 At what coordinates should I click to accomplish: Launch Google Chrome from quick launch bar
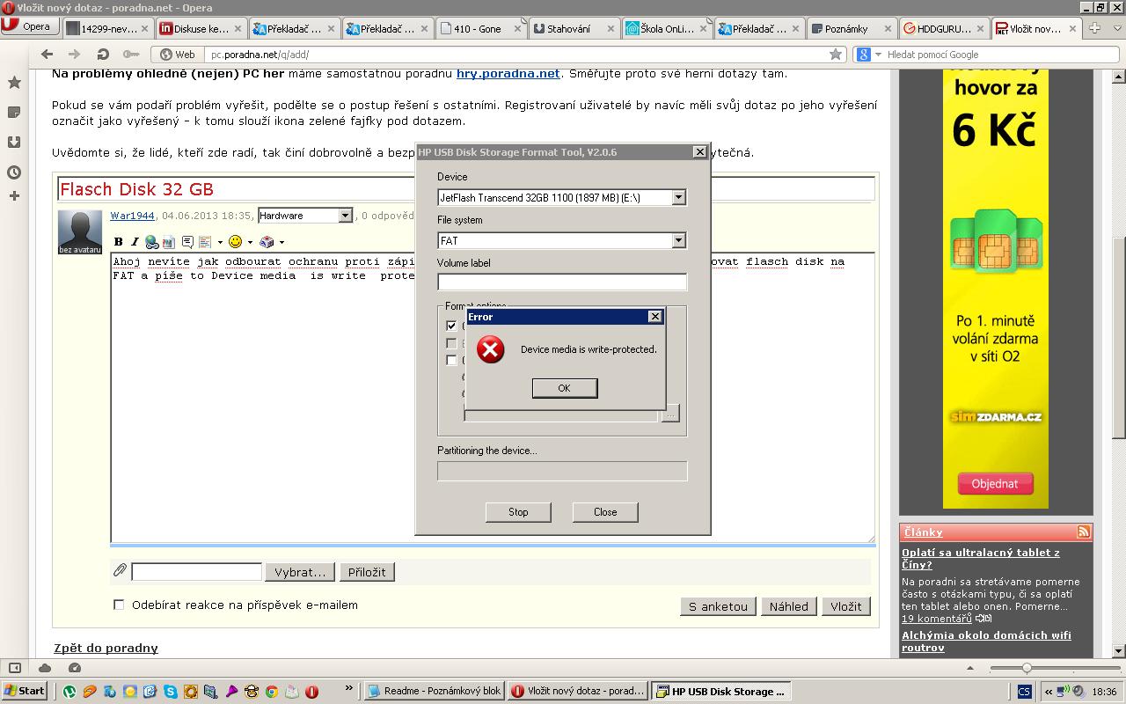point(271,692)
